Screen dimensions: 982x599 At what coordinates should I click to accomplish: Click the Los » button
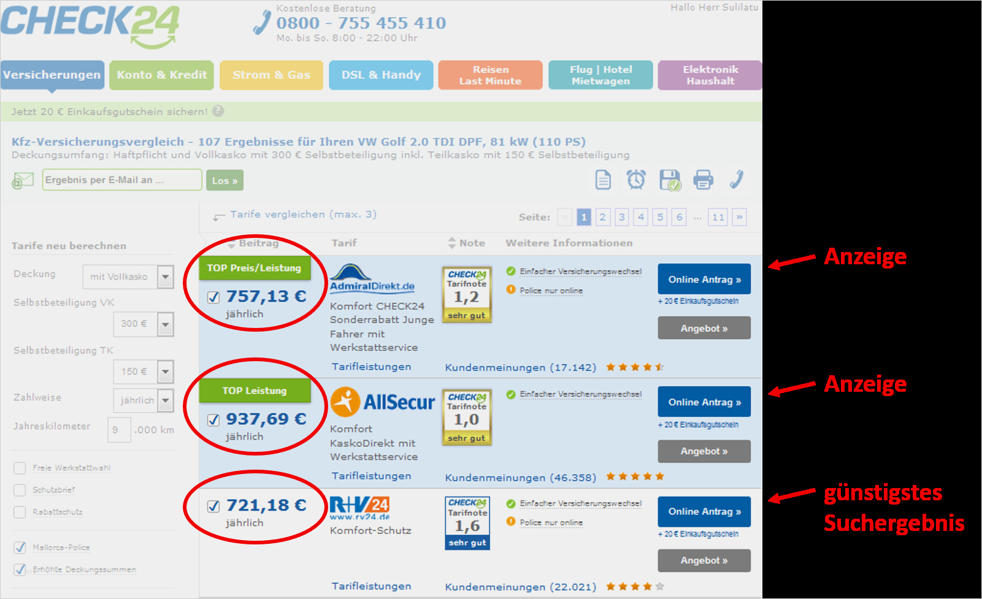point(224,180)
